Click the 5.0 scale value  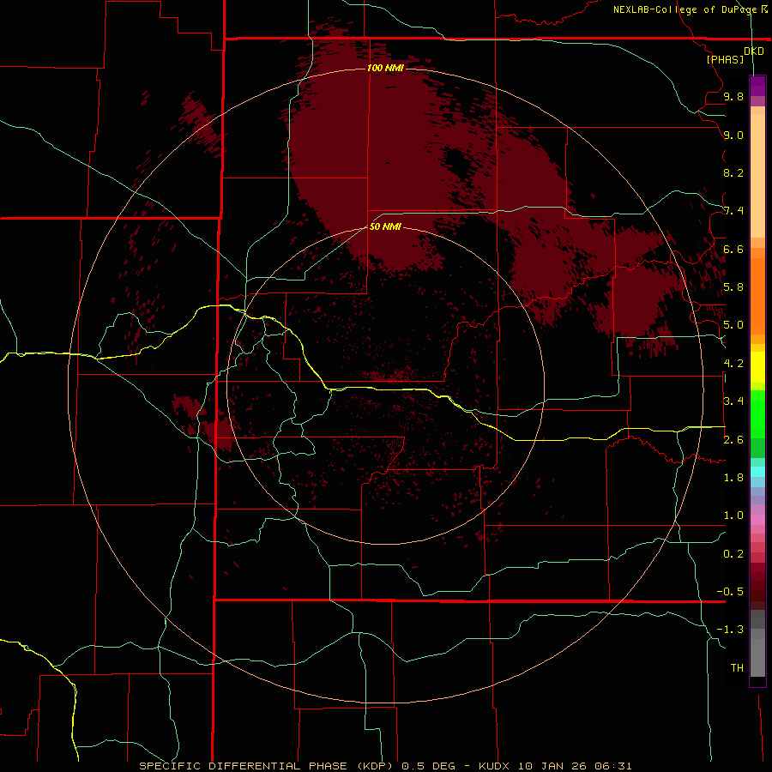[733, 325]
